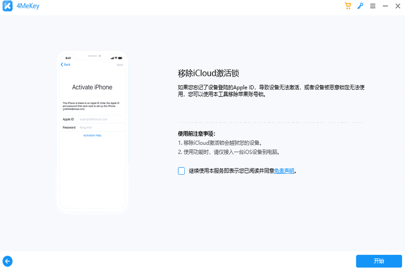Screen dimensions: 405x269
Task: Go back using the round arrow button
Action: (8, 261)
